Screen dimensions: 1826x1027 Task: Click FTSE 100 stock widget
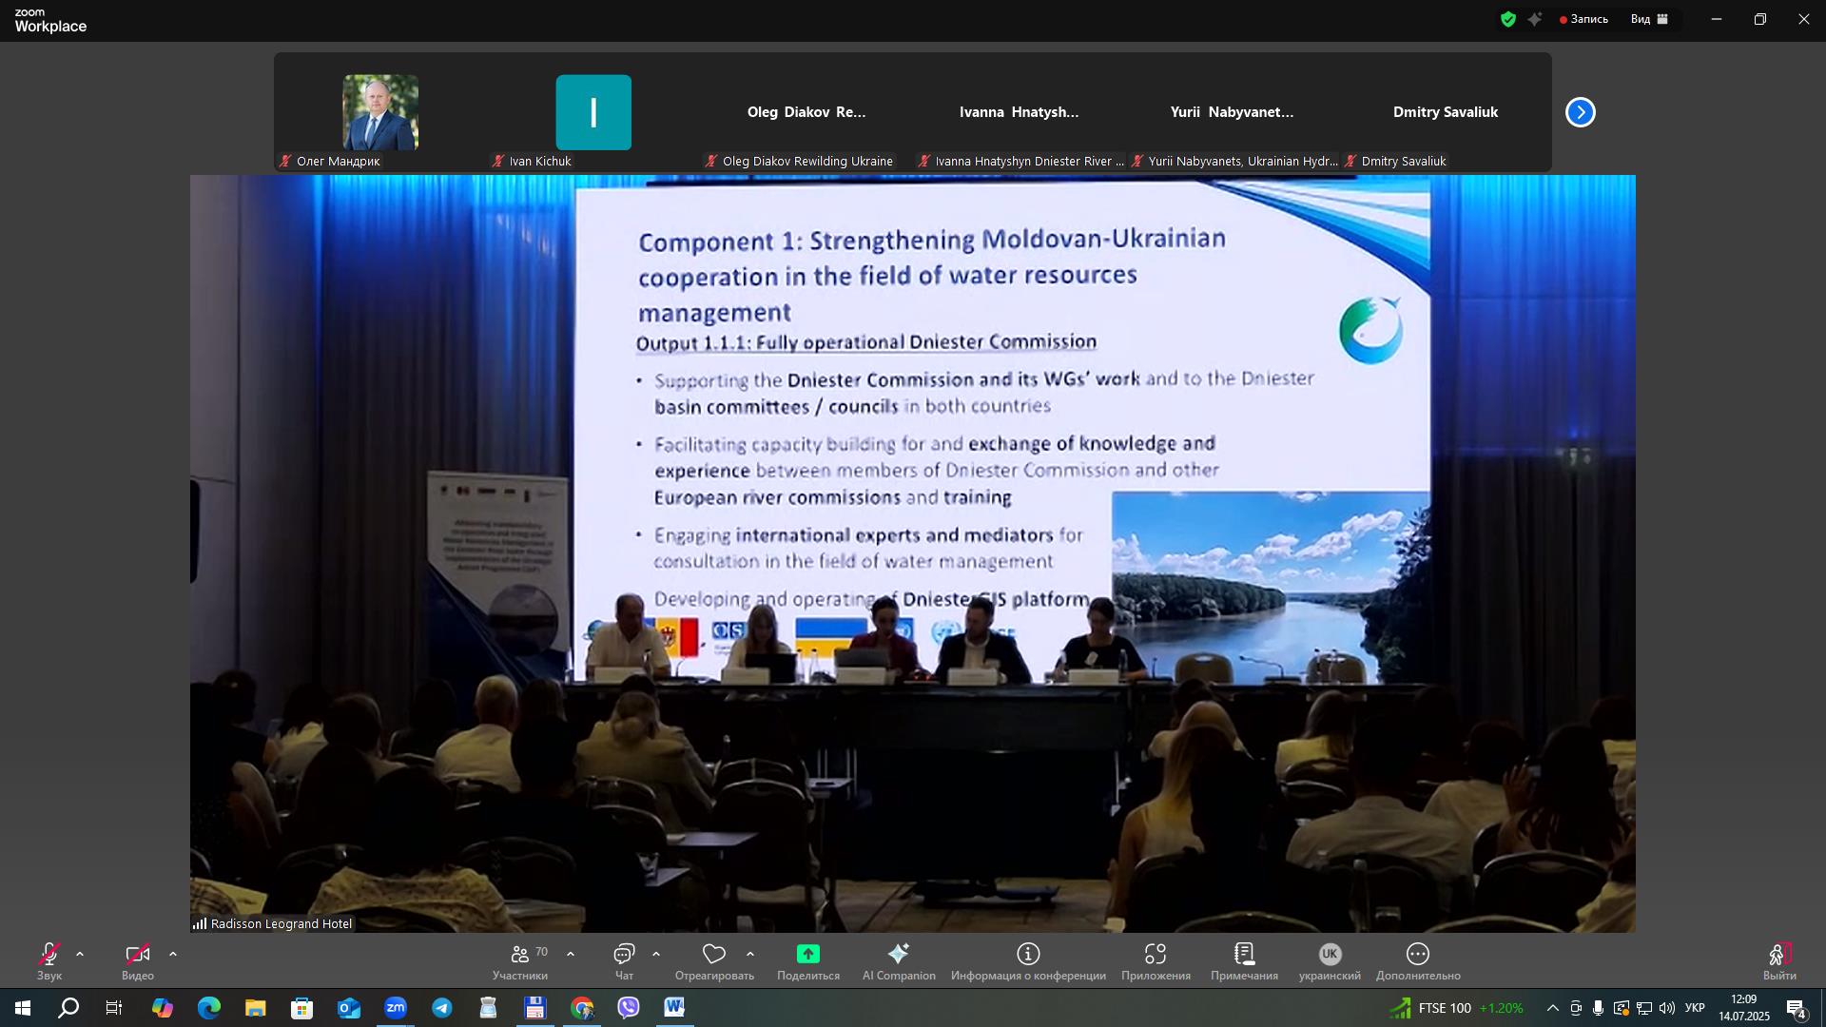(x=1456, y=1008)
